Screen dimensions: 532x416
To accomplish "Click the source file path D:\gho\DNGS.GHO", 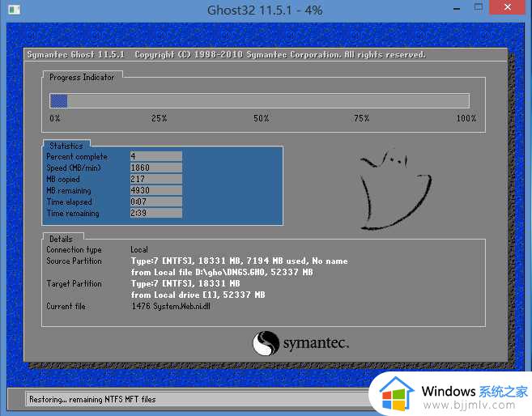I will coord(230,272).
